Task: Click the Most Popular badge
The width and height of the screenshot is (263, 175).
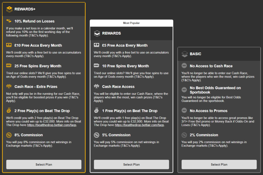Action: click(x=131, y=23)
